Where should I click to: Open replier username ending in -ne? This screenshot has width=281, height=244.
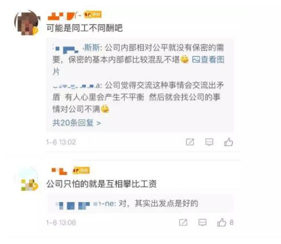(85, 204)
